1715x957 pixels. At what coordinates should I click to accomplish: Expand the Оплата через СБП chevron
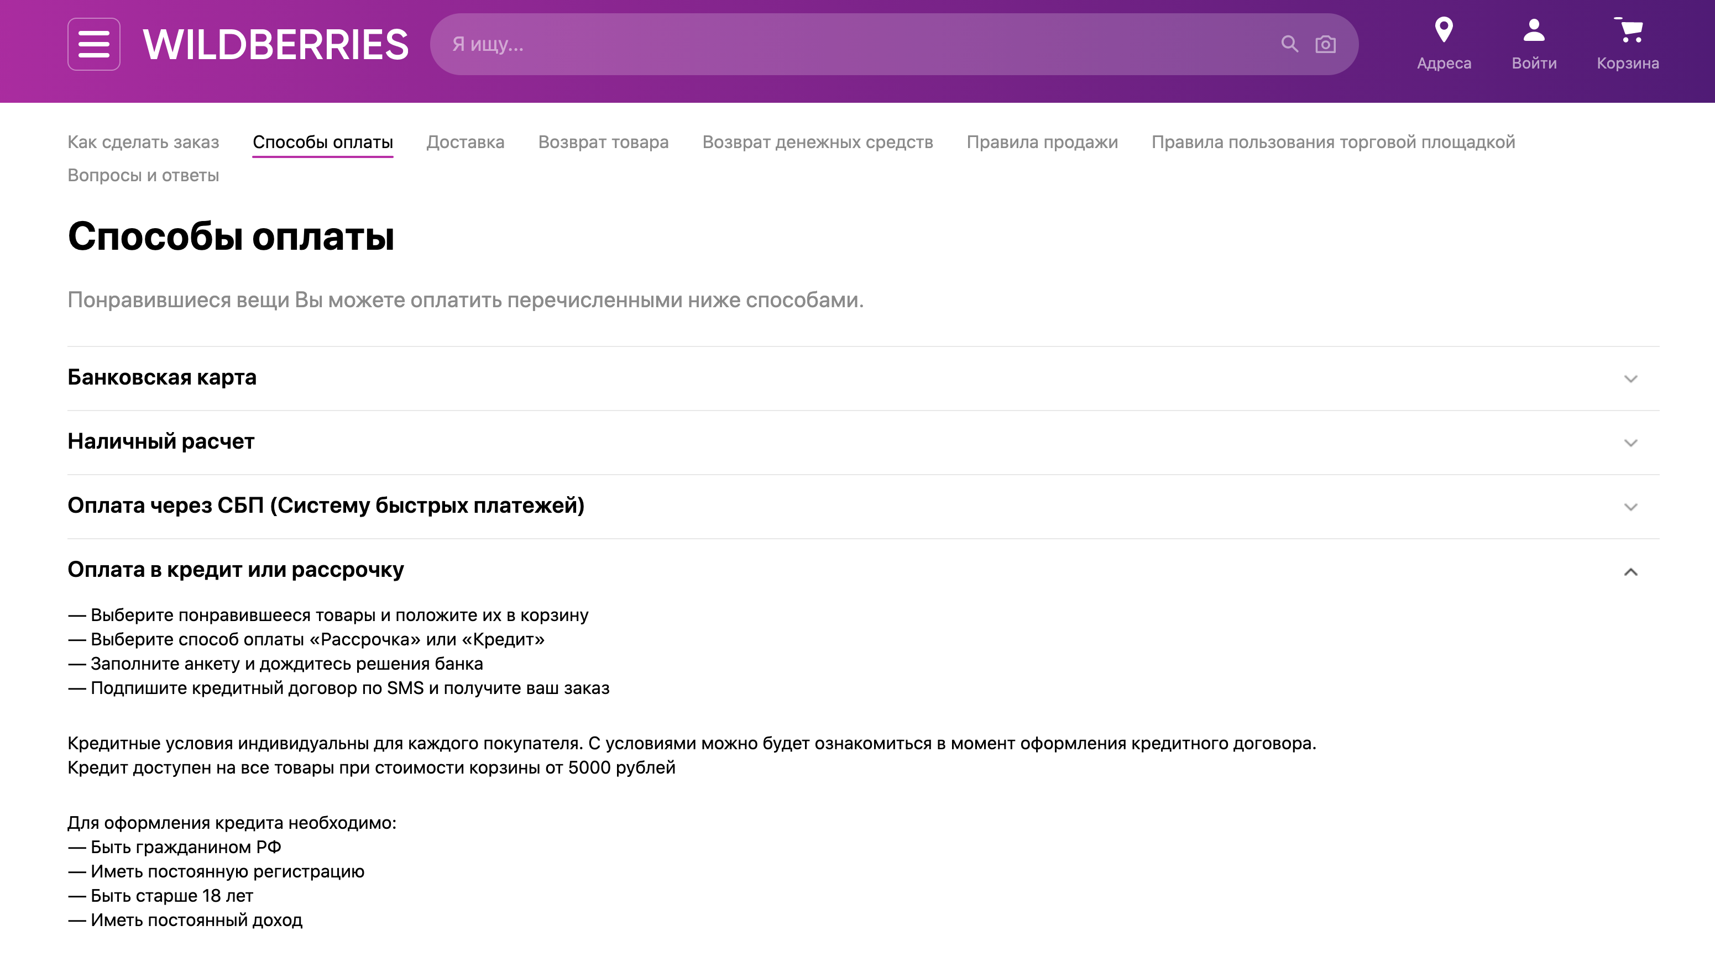1630,507
